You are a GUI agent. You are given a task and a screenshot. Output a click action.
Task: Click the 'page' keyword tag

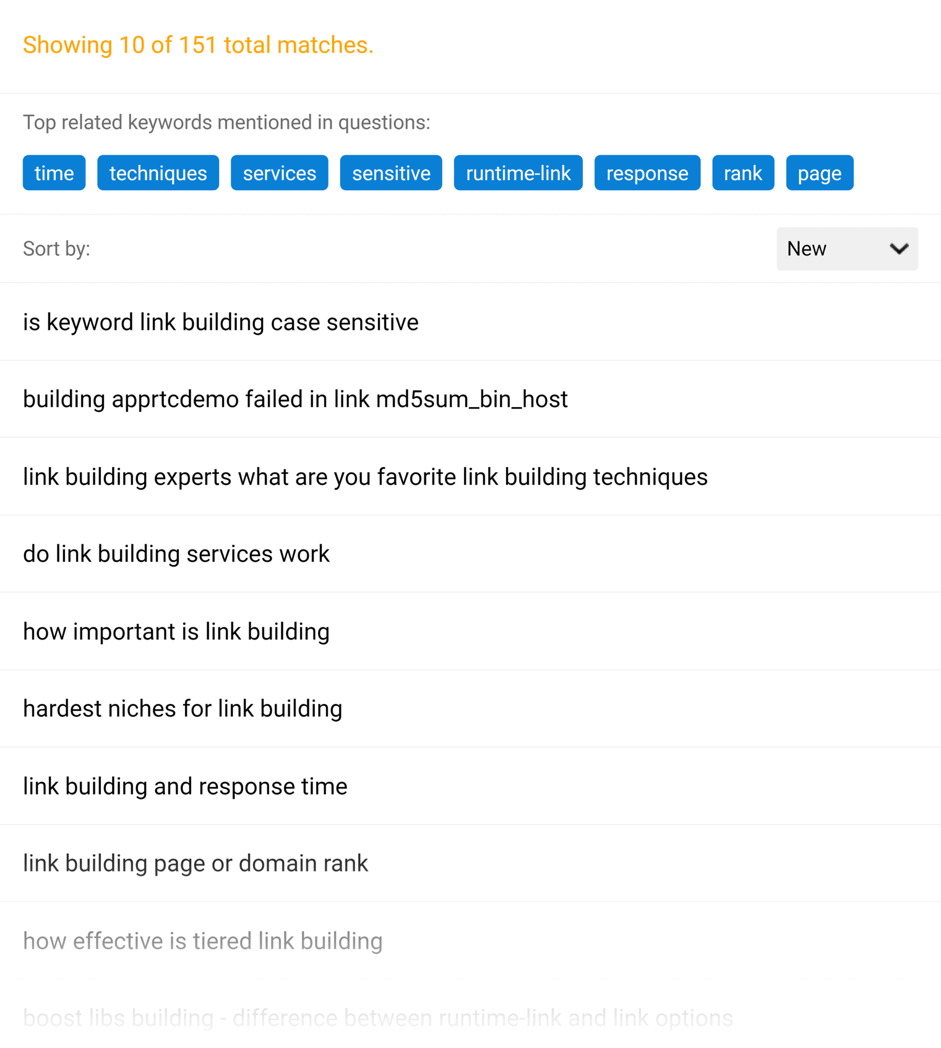820,172
